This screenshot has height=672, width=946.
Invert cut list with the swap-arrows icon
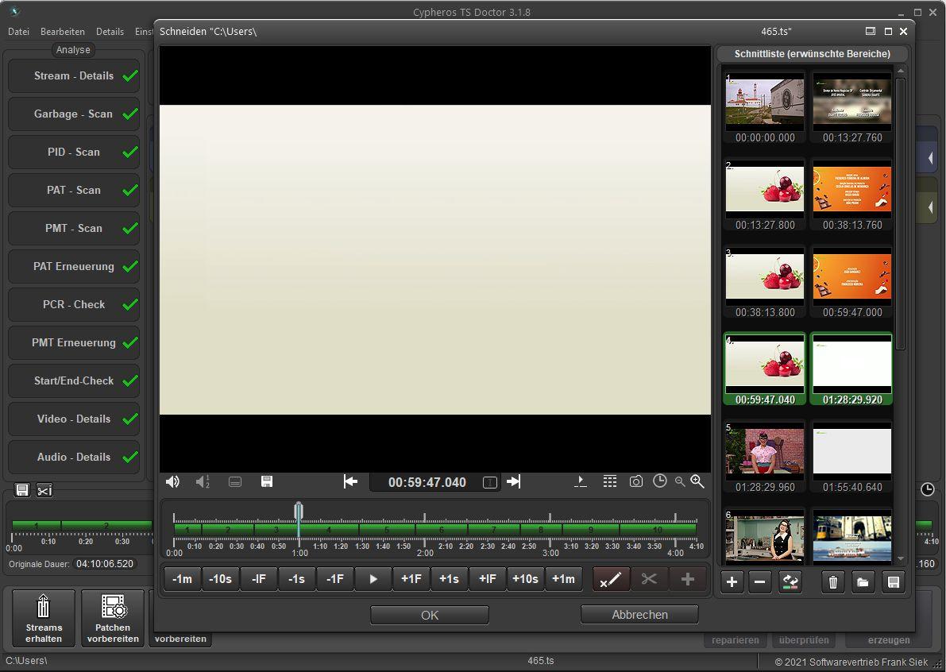[x=790, y=582]
